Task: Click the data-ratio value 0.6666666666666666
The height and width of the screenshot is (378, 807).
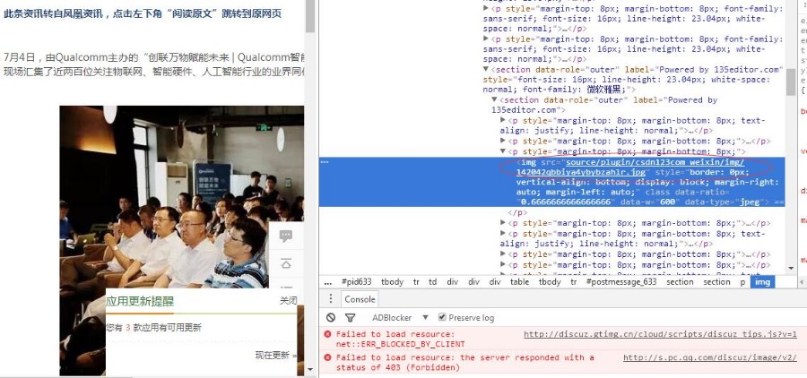Action: (x=564, y=202)
